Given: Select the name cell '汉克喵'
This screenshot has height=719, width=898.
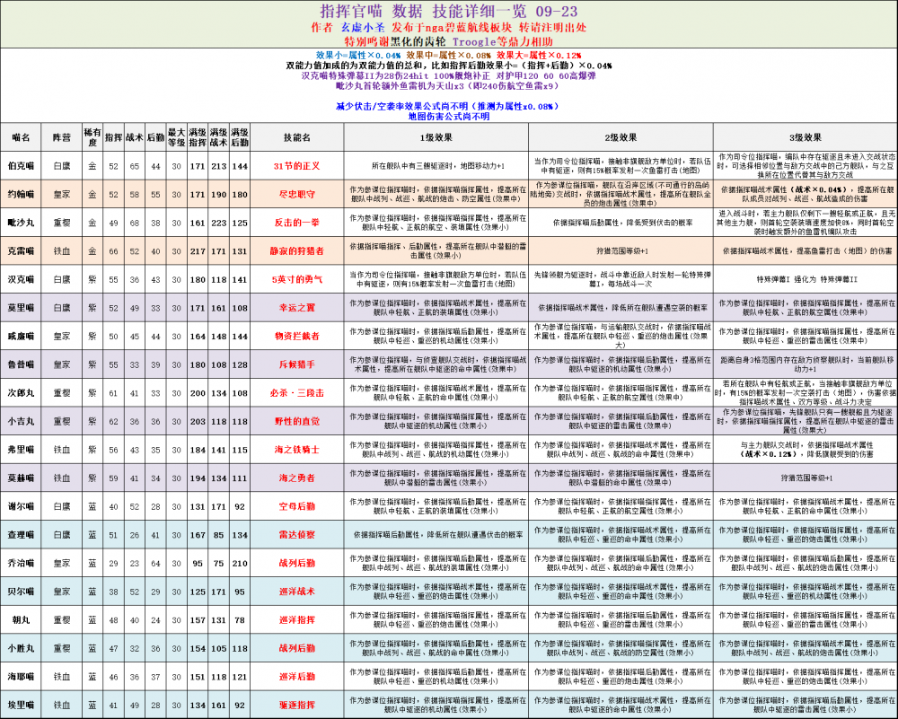Looking at the screenshot, I should [21, 279].
